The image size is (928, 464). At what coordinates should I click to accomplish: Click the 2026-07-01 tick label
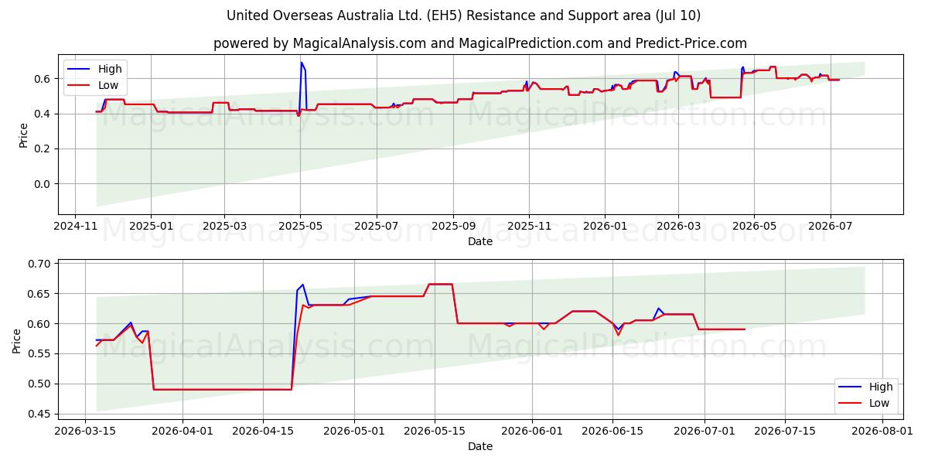(x=705, y=431)
